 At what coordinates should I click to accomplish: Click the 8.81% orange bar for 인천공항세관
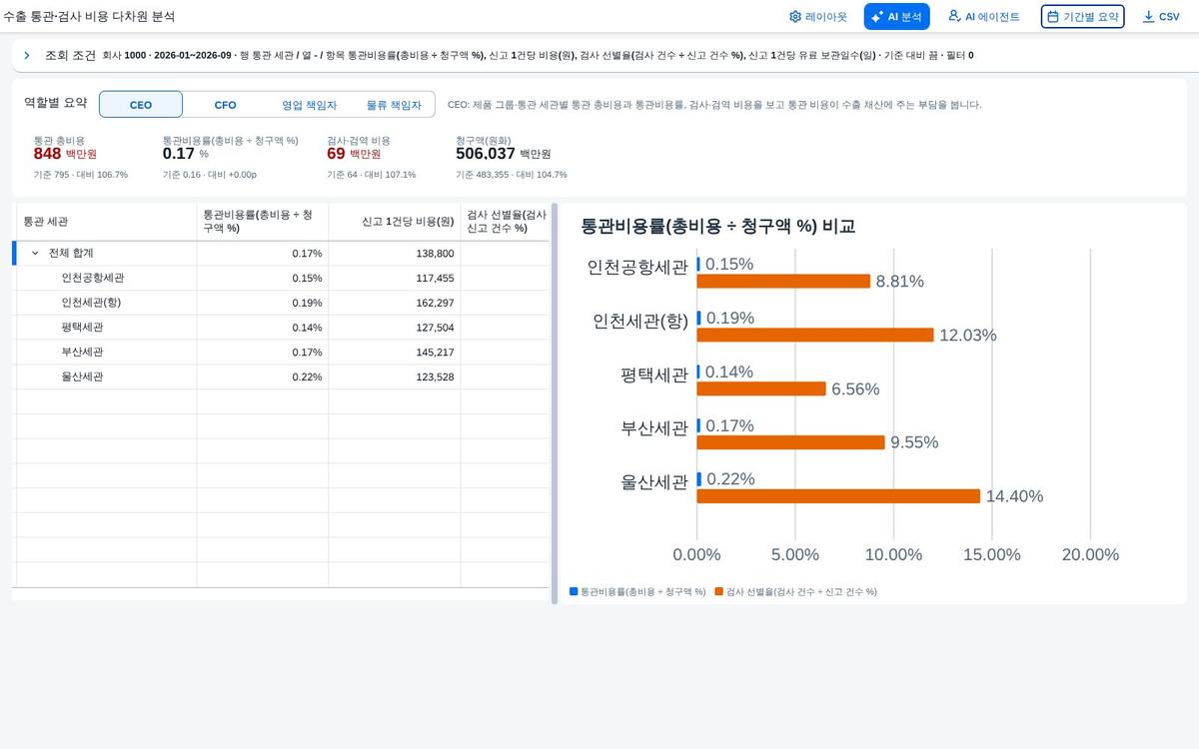click(x=783, y=282)
